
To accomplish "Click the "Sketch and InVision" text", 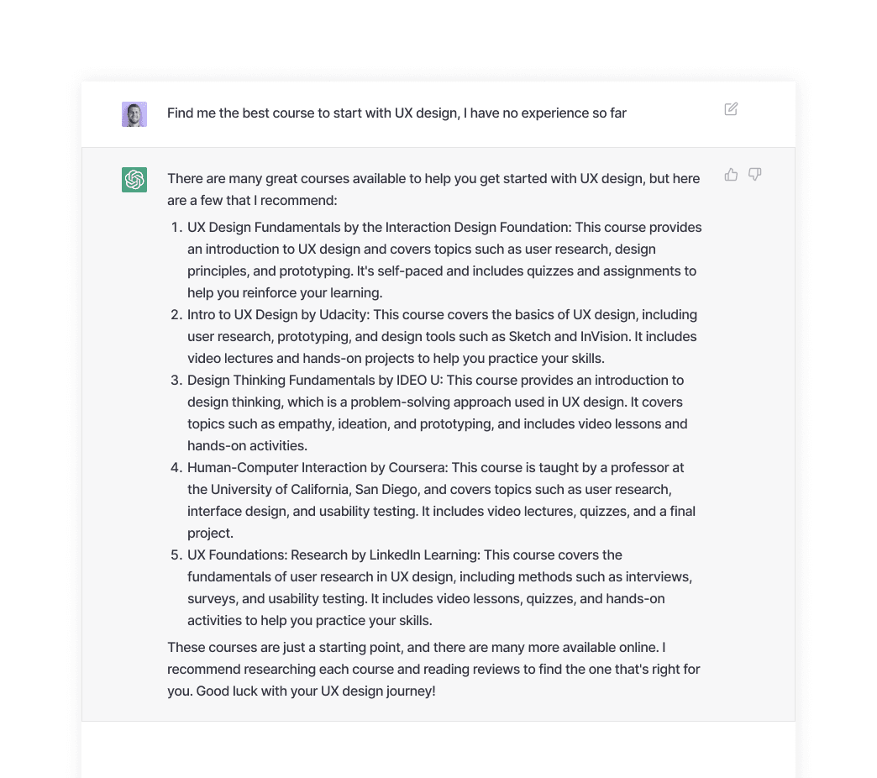I will coord(568,337).
